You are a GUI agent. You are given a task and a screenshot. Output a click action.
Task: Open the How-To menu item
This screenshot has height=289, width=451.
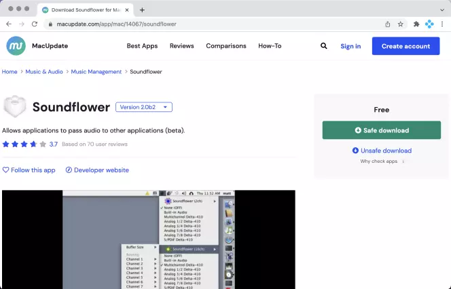[270, 46]
